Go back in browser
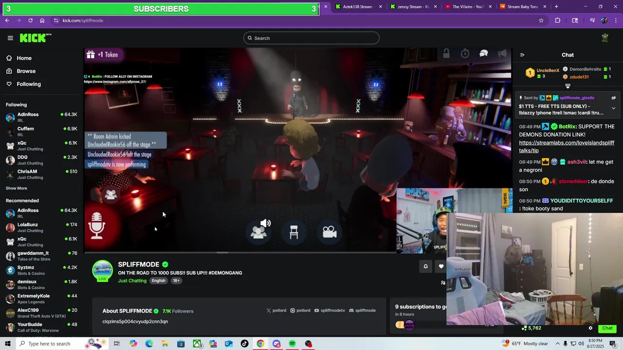 point(7,20)
